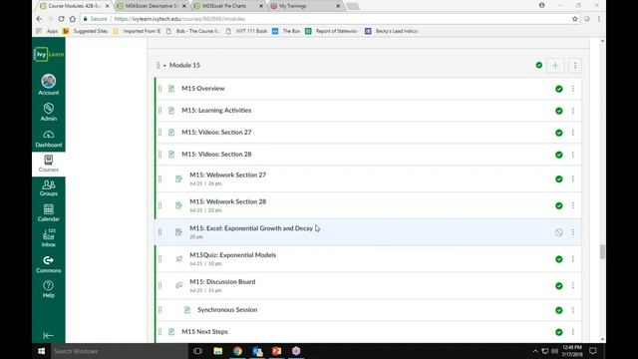Open options menu for M15: Videos: Section 27
The height and width of the screenshot is (359, 638).
[x=573, y=133]
